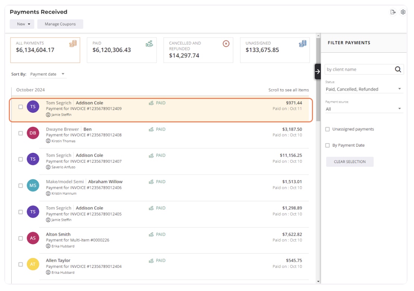Open the Payment source dropdown
Viewport: 414px width, 291px height.
364,109
